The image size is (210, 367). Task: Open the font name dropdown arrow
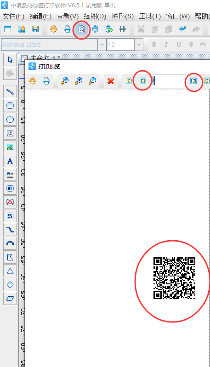click(102, 45)
